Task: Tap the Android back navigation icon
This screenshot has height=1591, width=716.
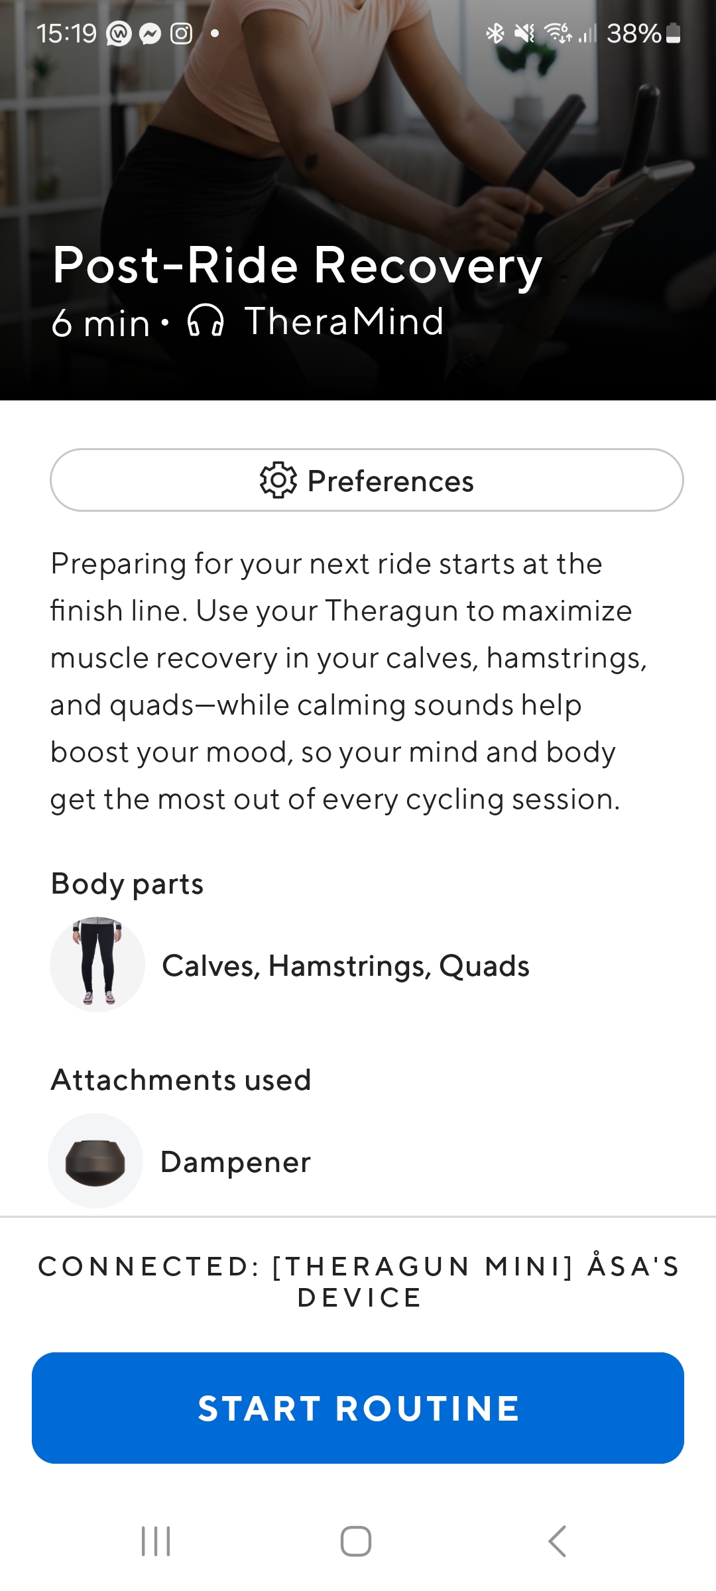Action: pos(558,1541)
